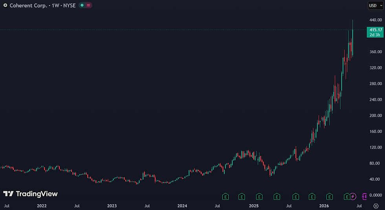This screenshot has width=385, height=210.
Task: Click the 2023 time axis label
Action: click(112, 206)
